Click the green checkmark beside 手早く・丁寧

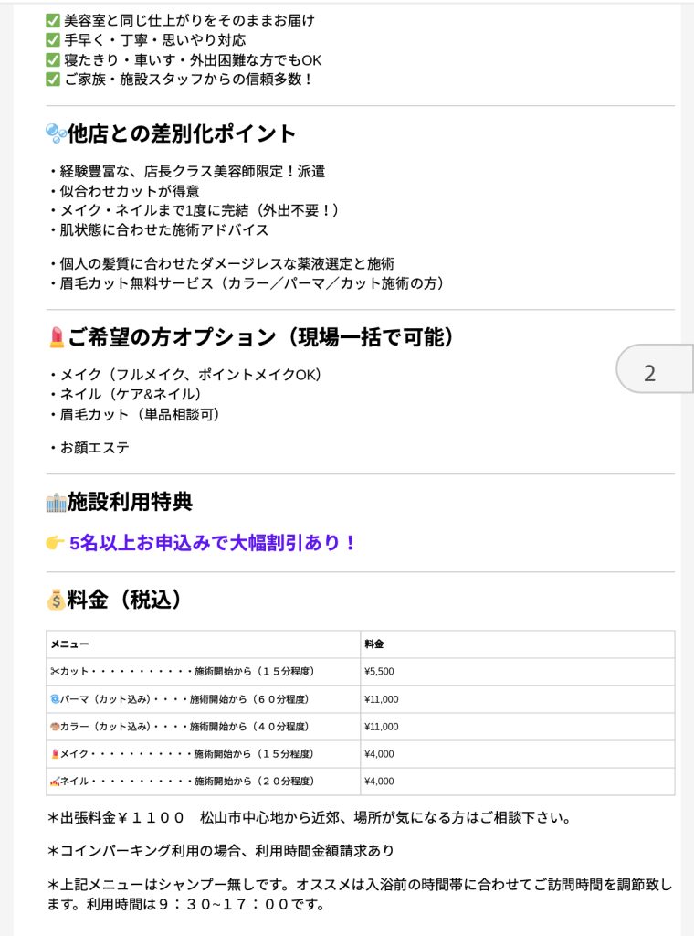tap(52, 40)
